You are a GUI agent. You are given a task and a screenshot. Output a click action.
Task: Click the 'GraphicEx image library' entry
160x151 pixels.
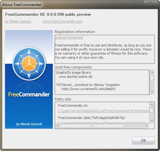(x=73, y=73)
